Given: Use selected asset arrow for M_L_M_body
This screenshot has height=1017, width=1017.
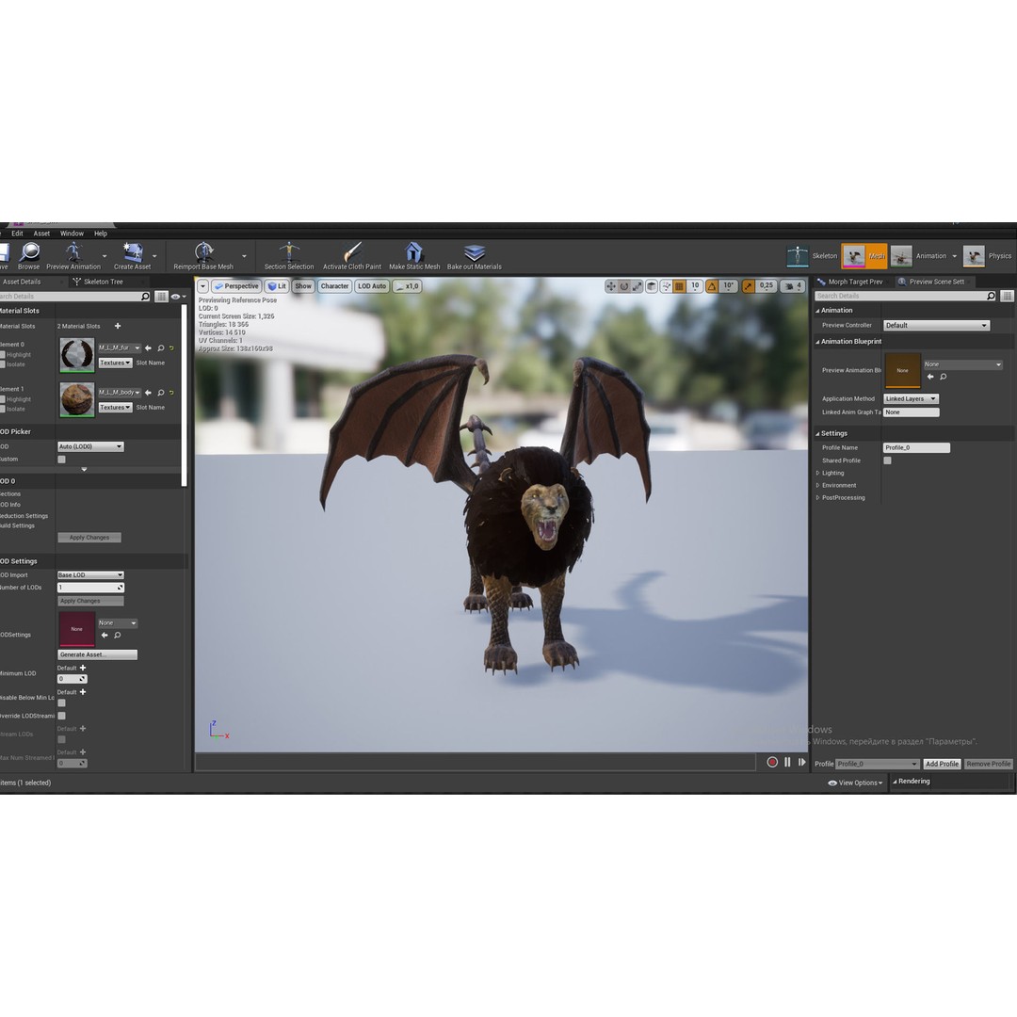Looking at the screenshot, I should (x=149, y=393).
